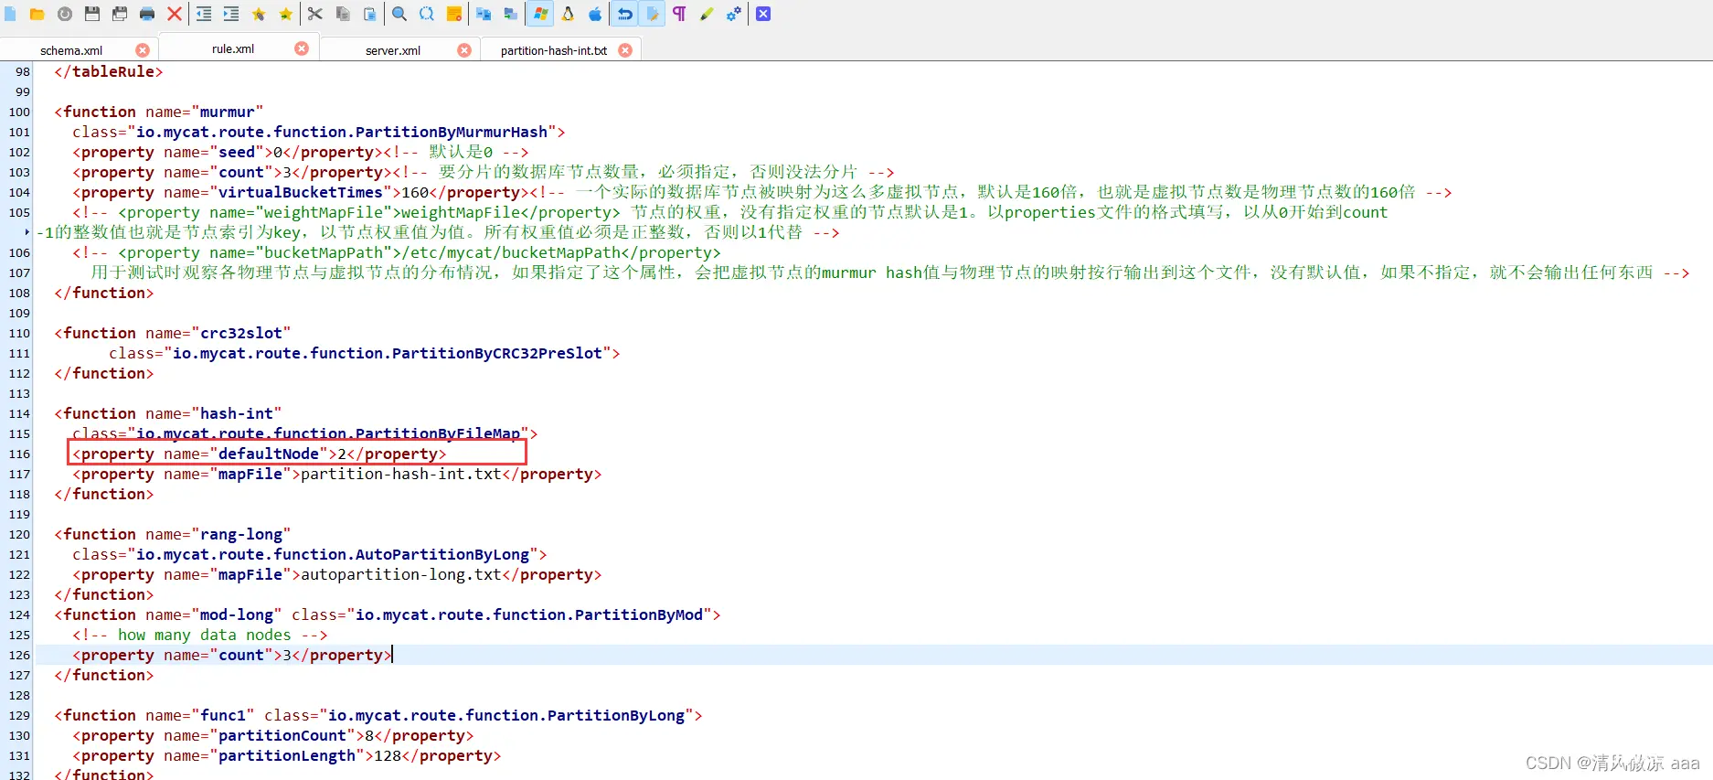Switch to partition-hash-int.txt tab
1713x780 pixels.
tap(554, 50)
